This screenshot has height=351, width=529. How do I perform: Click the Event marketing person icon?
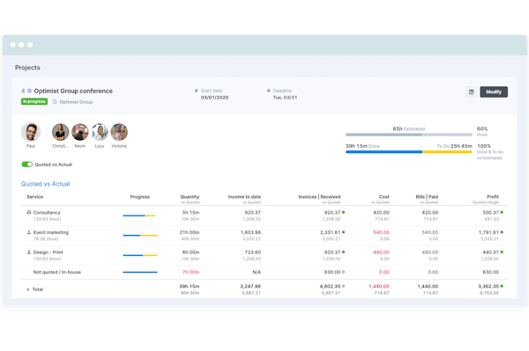pos(29,232)
